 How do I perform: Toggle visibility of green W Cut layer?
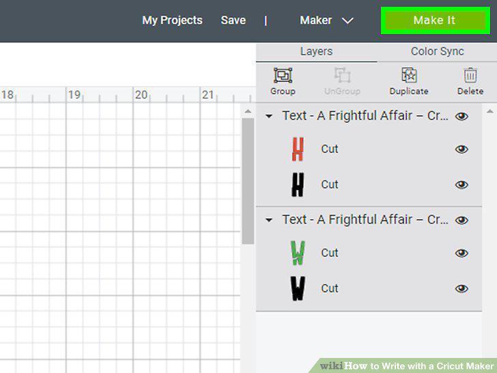461,253
